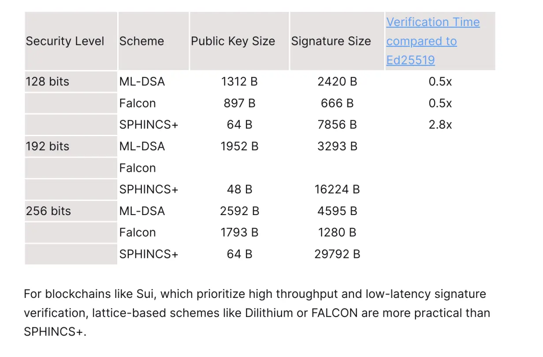Viewport: 543px width, 357px height.
Task: Open the Verification Time compared to Ed25519 link
Action: pyautogui.click(x=433, y=41)
